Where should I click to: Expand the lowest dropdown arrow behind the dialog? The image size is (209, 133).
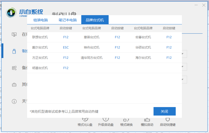pos(183,80)
